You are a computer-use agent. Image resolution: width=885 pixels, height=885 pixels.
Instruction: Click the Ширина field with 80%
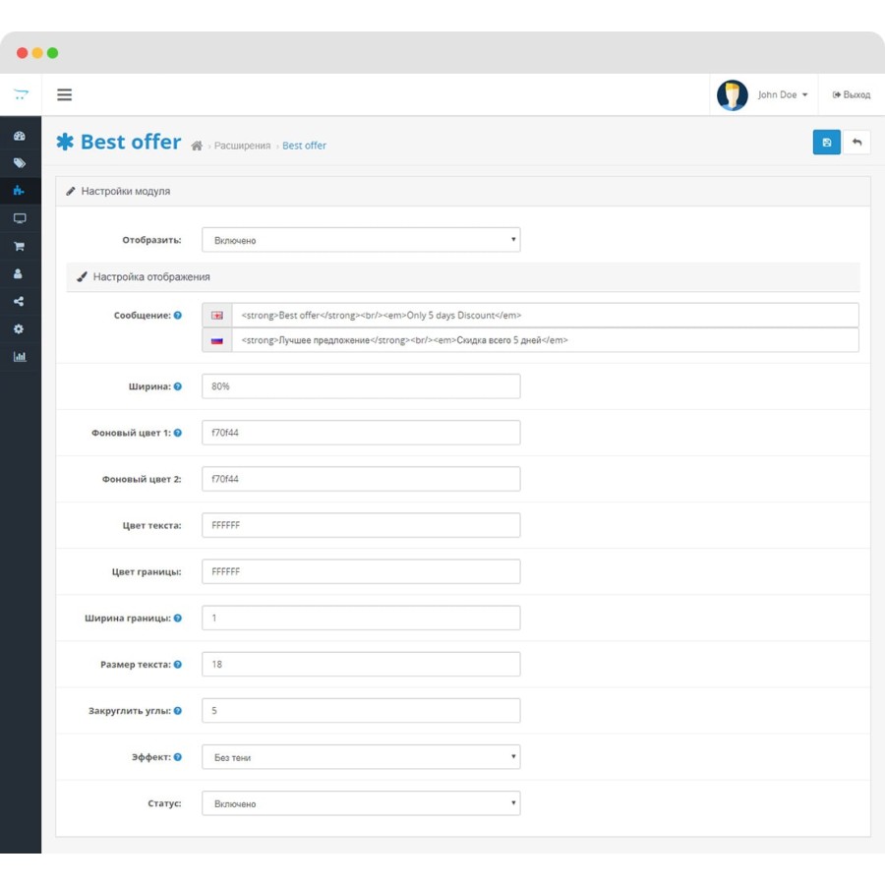[x=361, y=386]
